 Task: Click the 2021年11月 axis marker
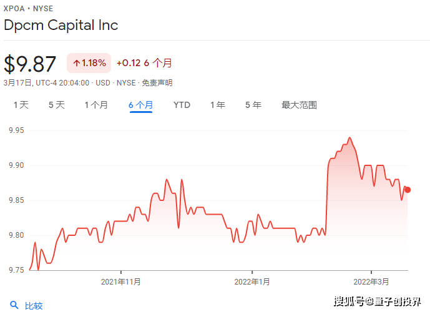pos(120,281)
